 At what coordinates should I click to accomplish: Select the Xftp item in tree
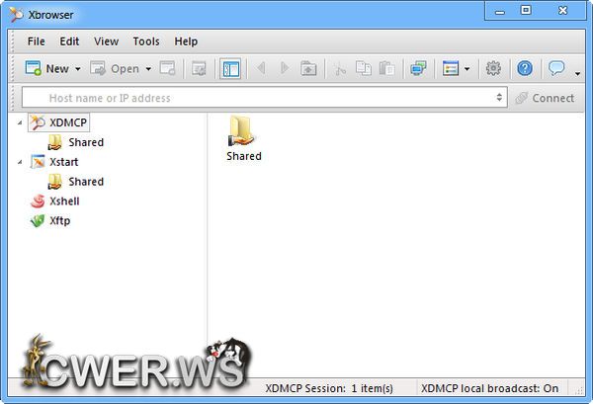click(59, 220)
